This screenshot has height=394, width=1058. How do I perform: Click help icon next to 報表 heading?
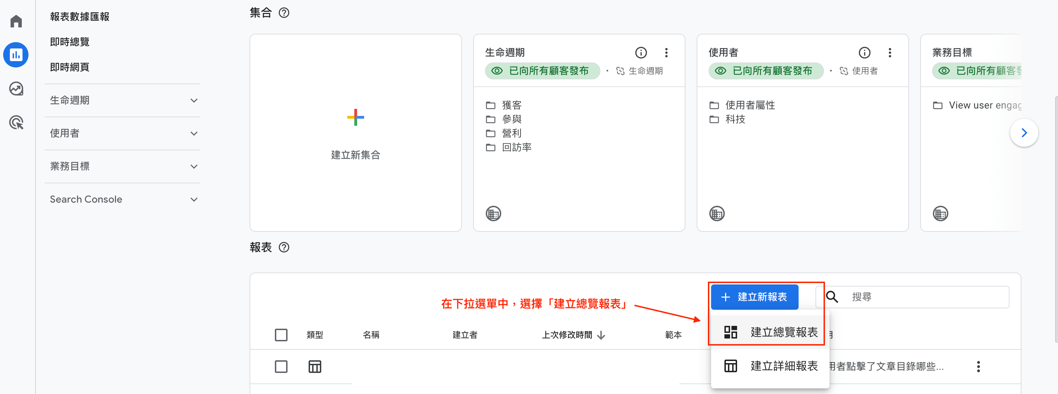point(284,247)
